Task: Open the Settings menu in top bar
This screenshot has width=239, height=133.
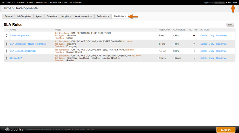Action: coord(232,2)
